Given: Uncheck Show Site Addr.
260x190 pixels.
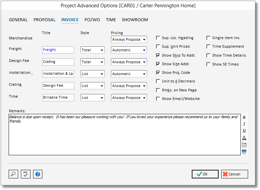Looking at the screenshot, I should point(158,64).
